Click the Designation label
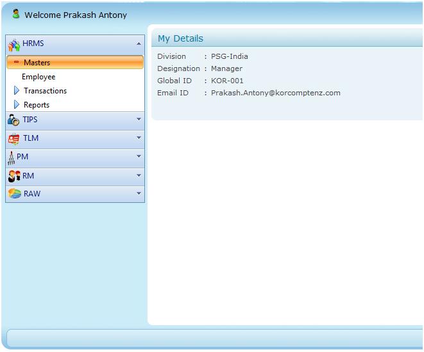Viewport: 424px width, 352px height. [x=178, y=68]
